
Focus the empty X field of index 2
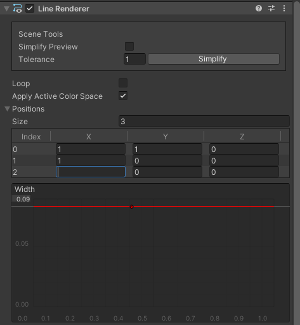pos(91,172)
